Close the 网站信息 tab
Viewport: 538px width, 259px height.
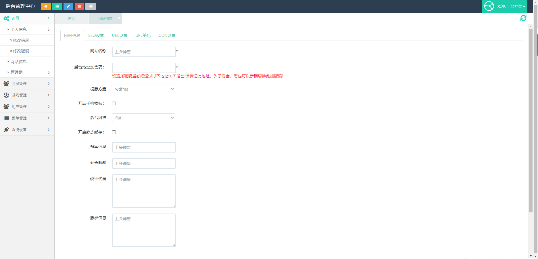pos(119,18)
